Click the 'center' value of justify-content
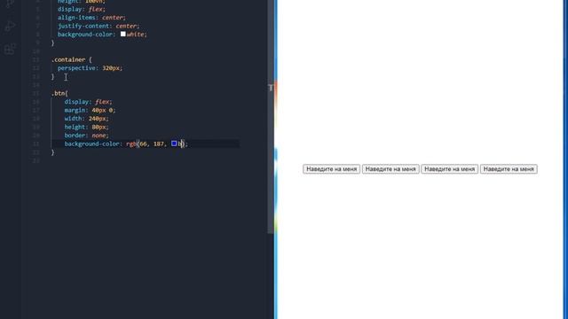This screenshot has width=568, height=319. click(x=126, y=26)
